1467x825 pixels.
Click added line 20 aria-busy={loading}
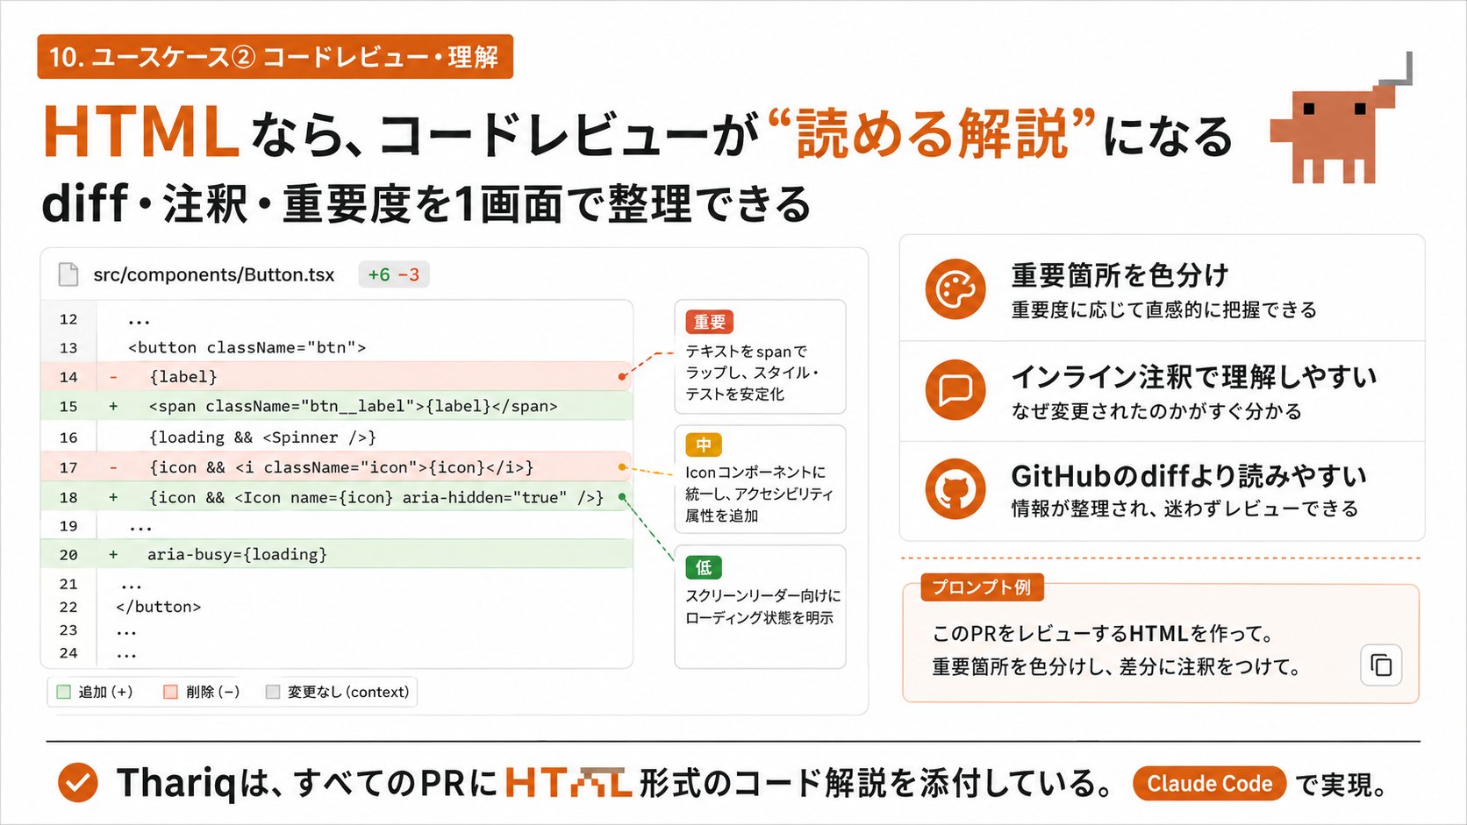(336, 554)
